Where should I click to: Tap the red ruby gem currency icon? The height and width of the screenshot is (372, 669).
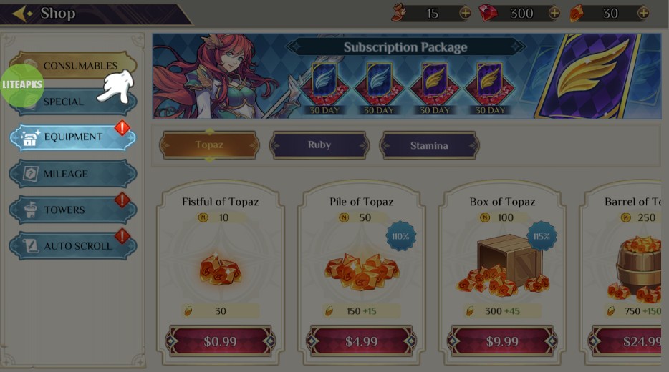(488, 13)
